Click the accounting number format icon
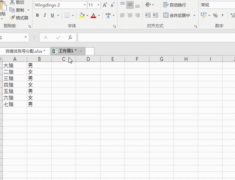The width and height of the screenshot is (235, 180). click(x=204, y=15)
